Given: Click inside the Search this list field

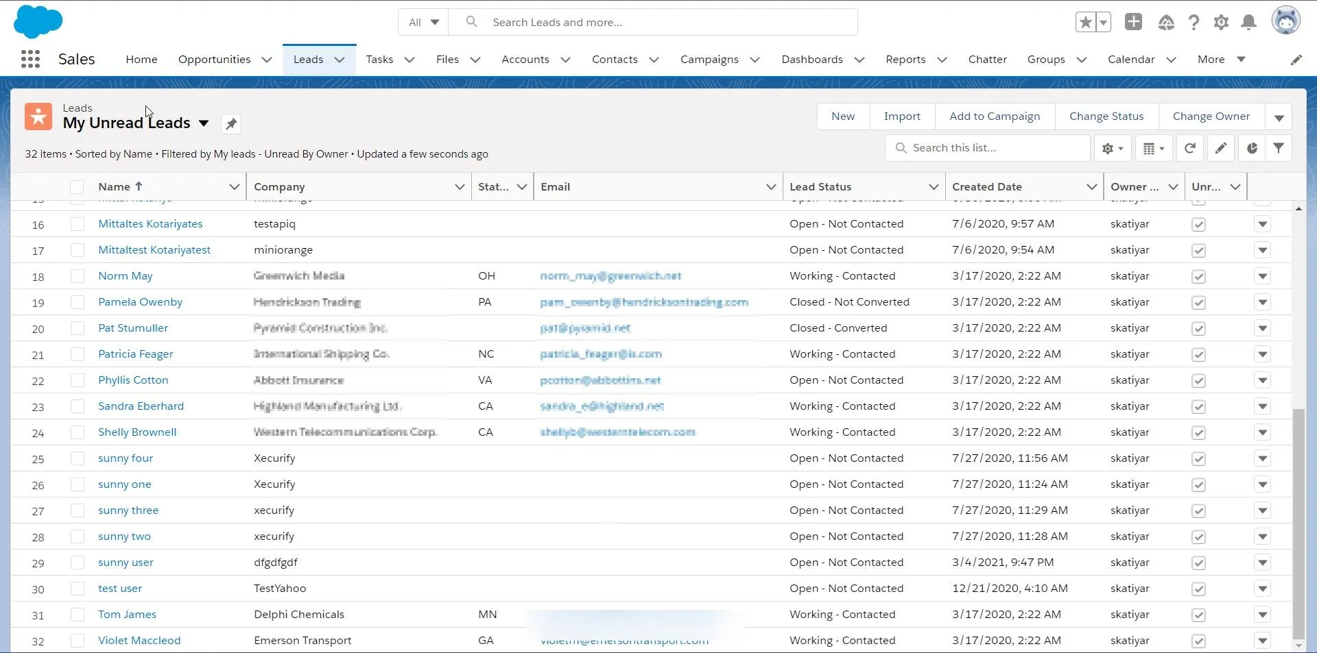Looking at the screenshot, I should 988,148.
